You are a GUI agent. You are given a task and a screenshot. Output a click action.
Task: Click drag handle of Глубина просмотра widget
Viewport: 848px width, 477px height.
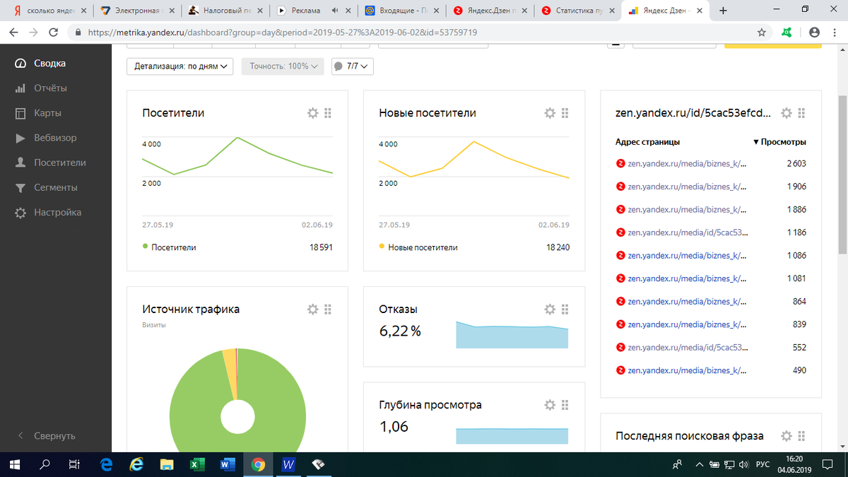(x=565, y=405)
